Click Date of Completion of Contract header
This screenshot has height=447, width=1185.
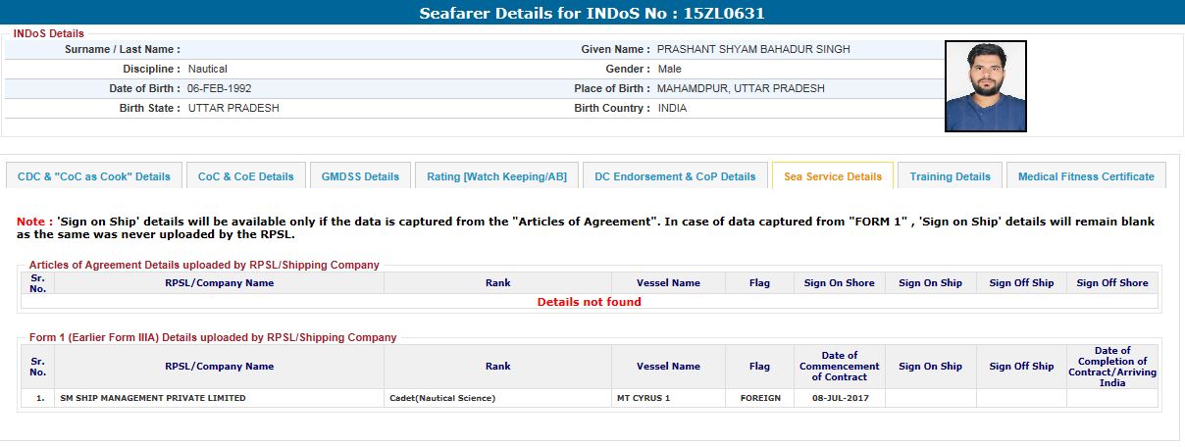pos(1111,366)
